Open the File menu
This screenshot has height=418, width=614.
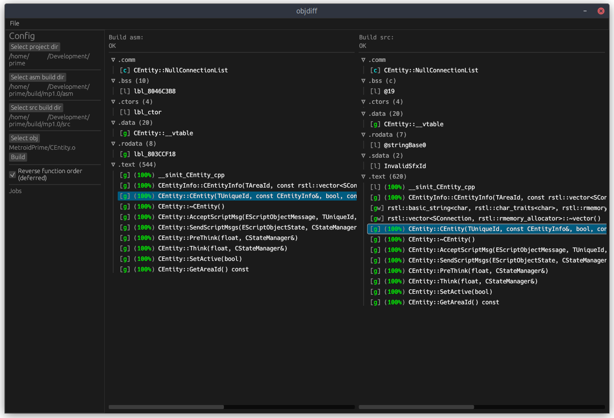coord(14,23)
